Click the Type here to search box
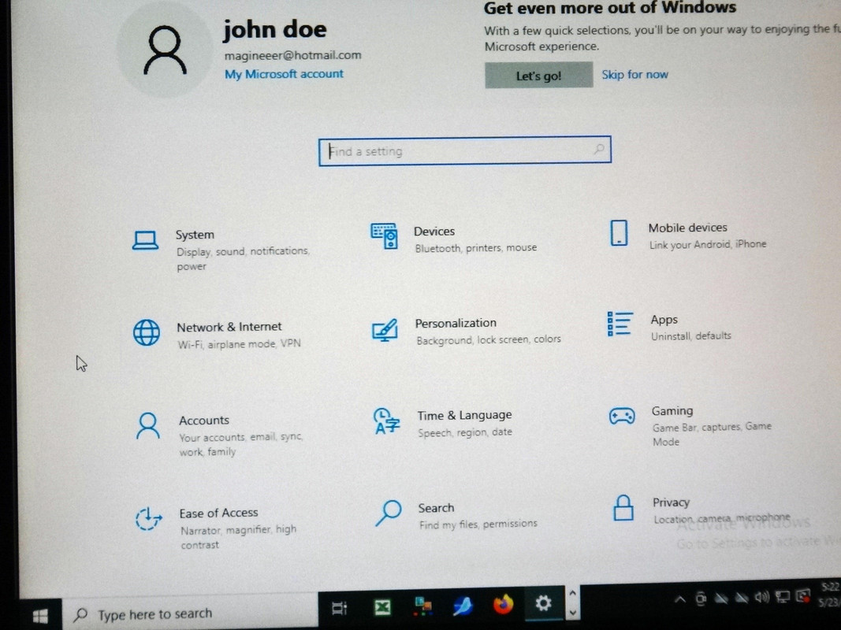 click(191, 614)
